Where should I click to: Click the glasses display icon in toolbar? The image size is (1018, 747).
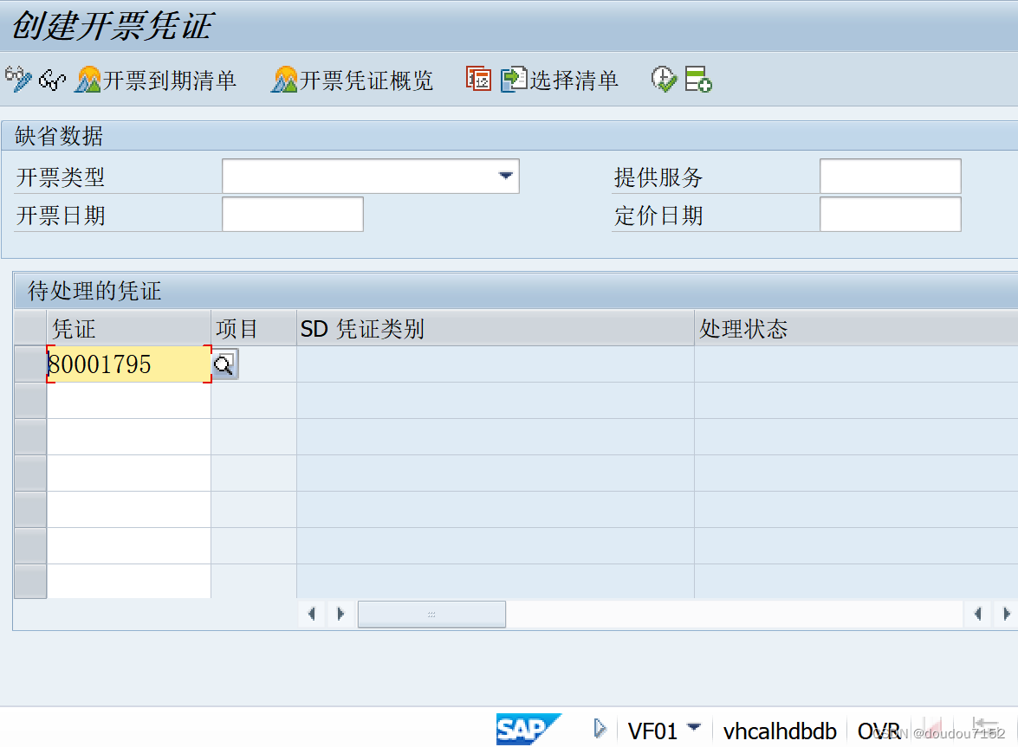(50, 79)
